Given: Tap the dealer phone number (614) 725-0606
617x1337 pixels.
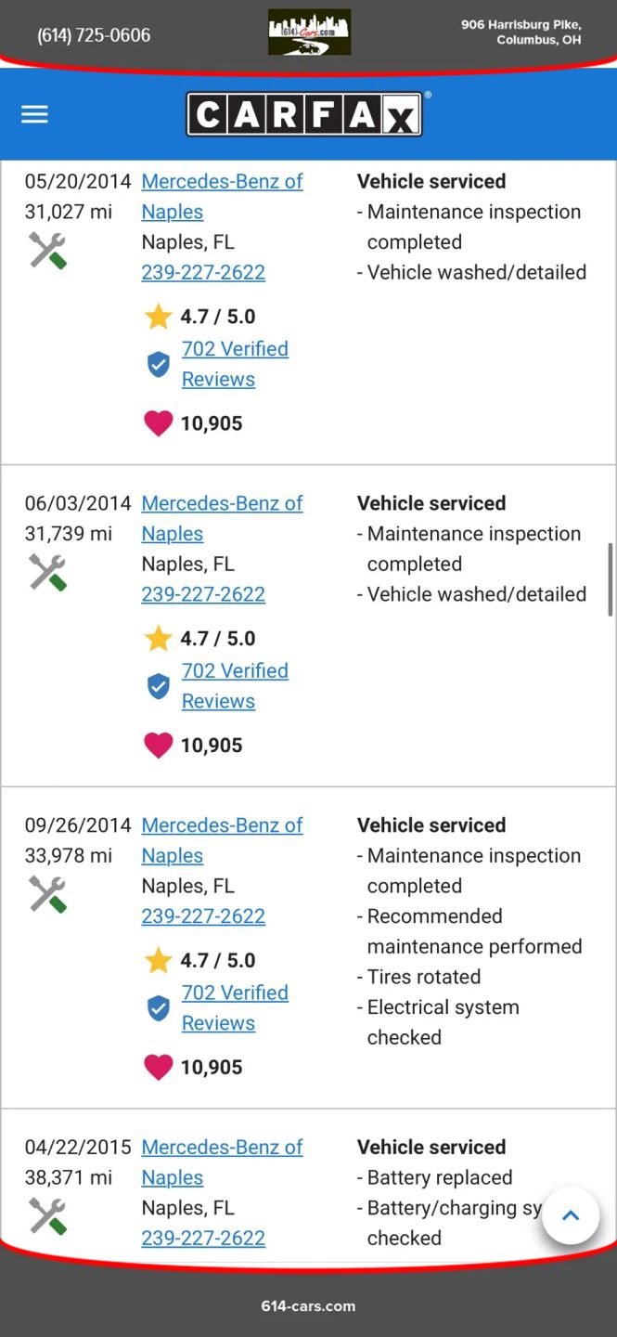Looking at the screenshot, I should pyautogui.click(x=94, y=35).
